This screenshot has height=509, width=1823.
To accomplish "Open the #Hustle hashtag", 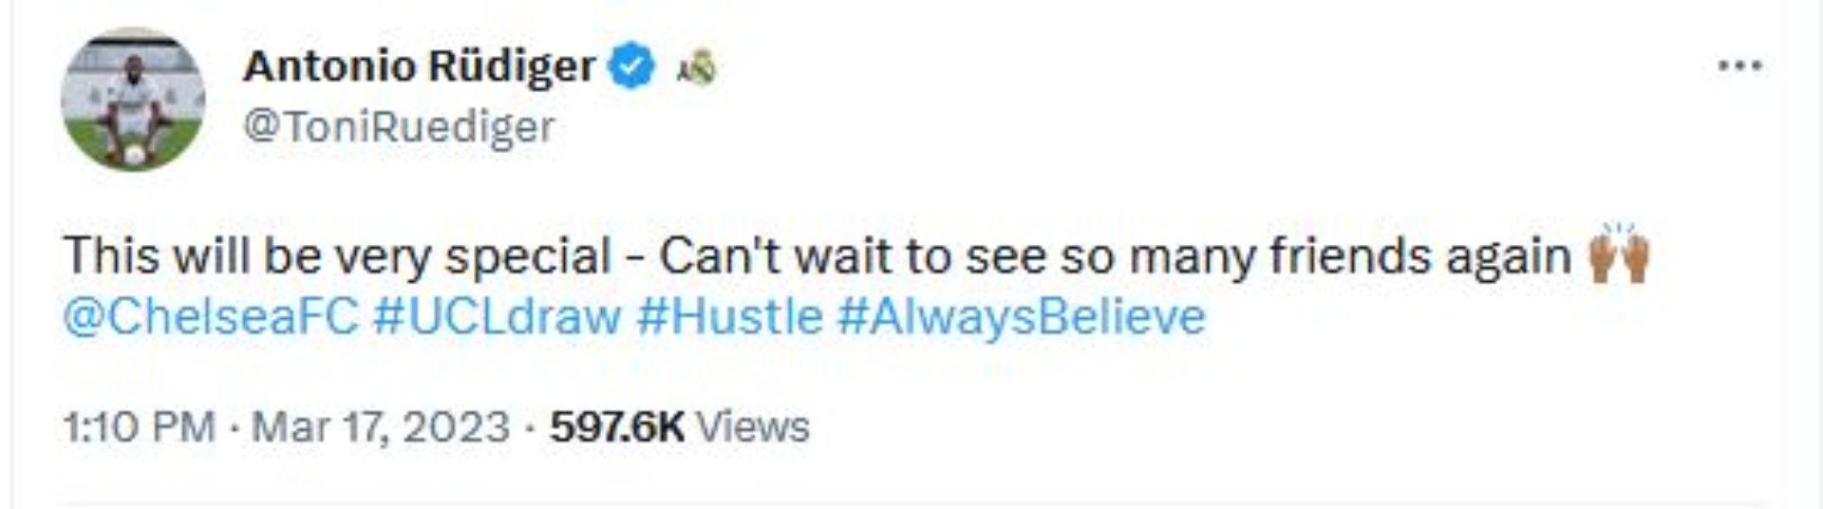I will point(729,316).
